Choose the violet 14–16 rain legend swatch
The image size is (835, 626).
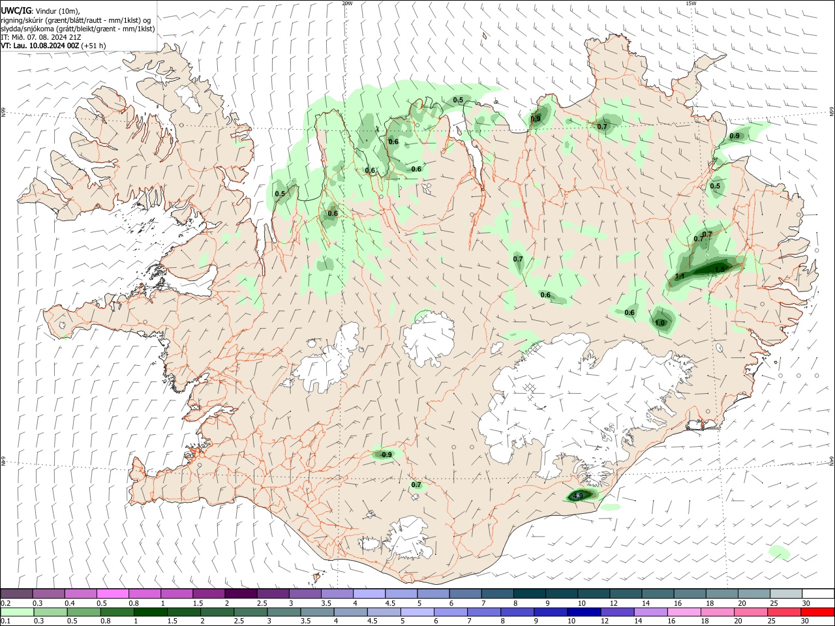(x=650, y=612)
